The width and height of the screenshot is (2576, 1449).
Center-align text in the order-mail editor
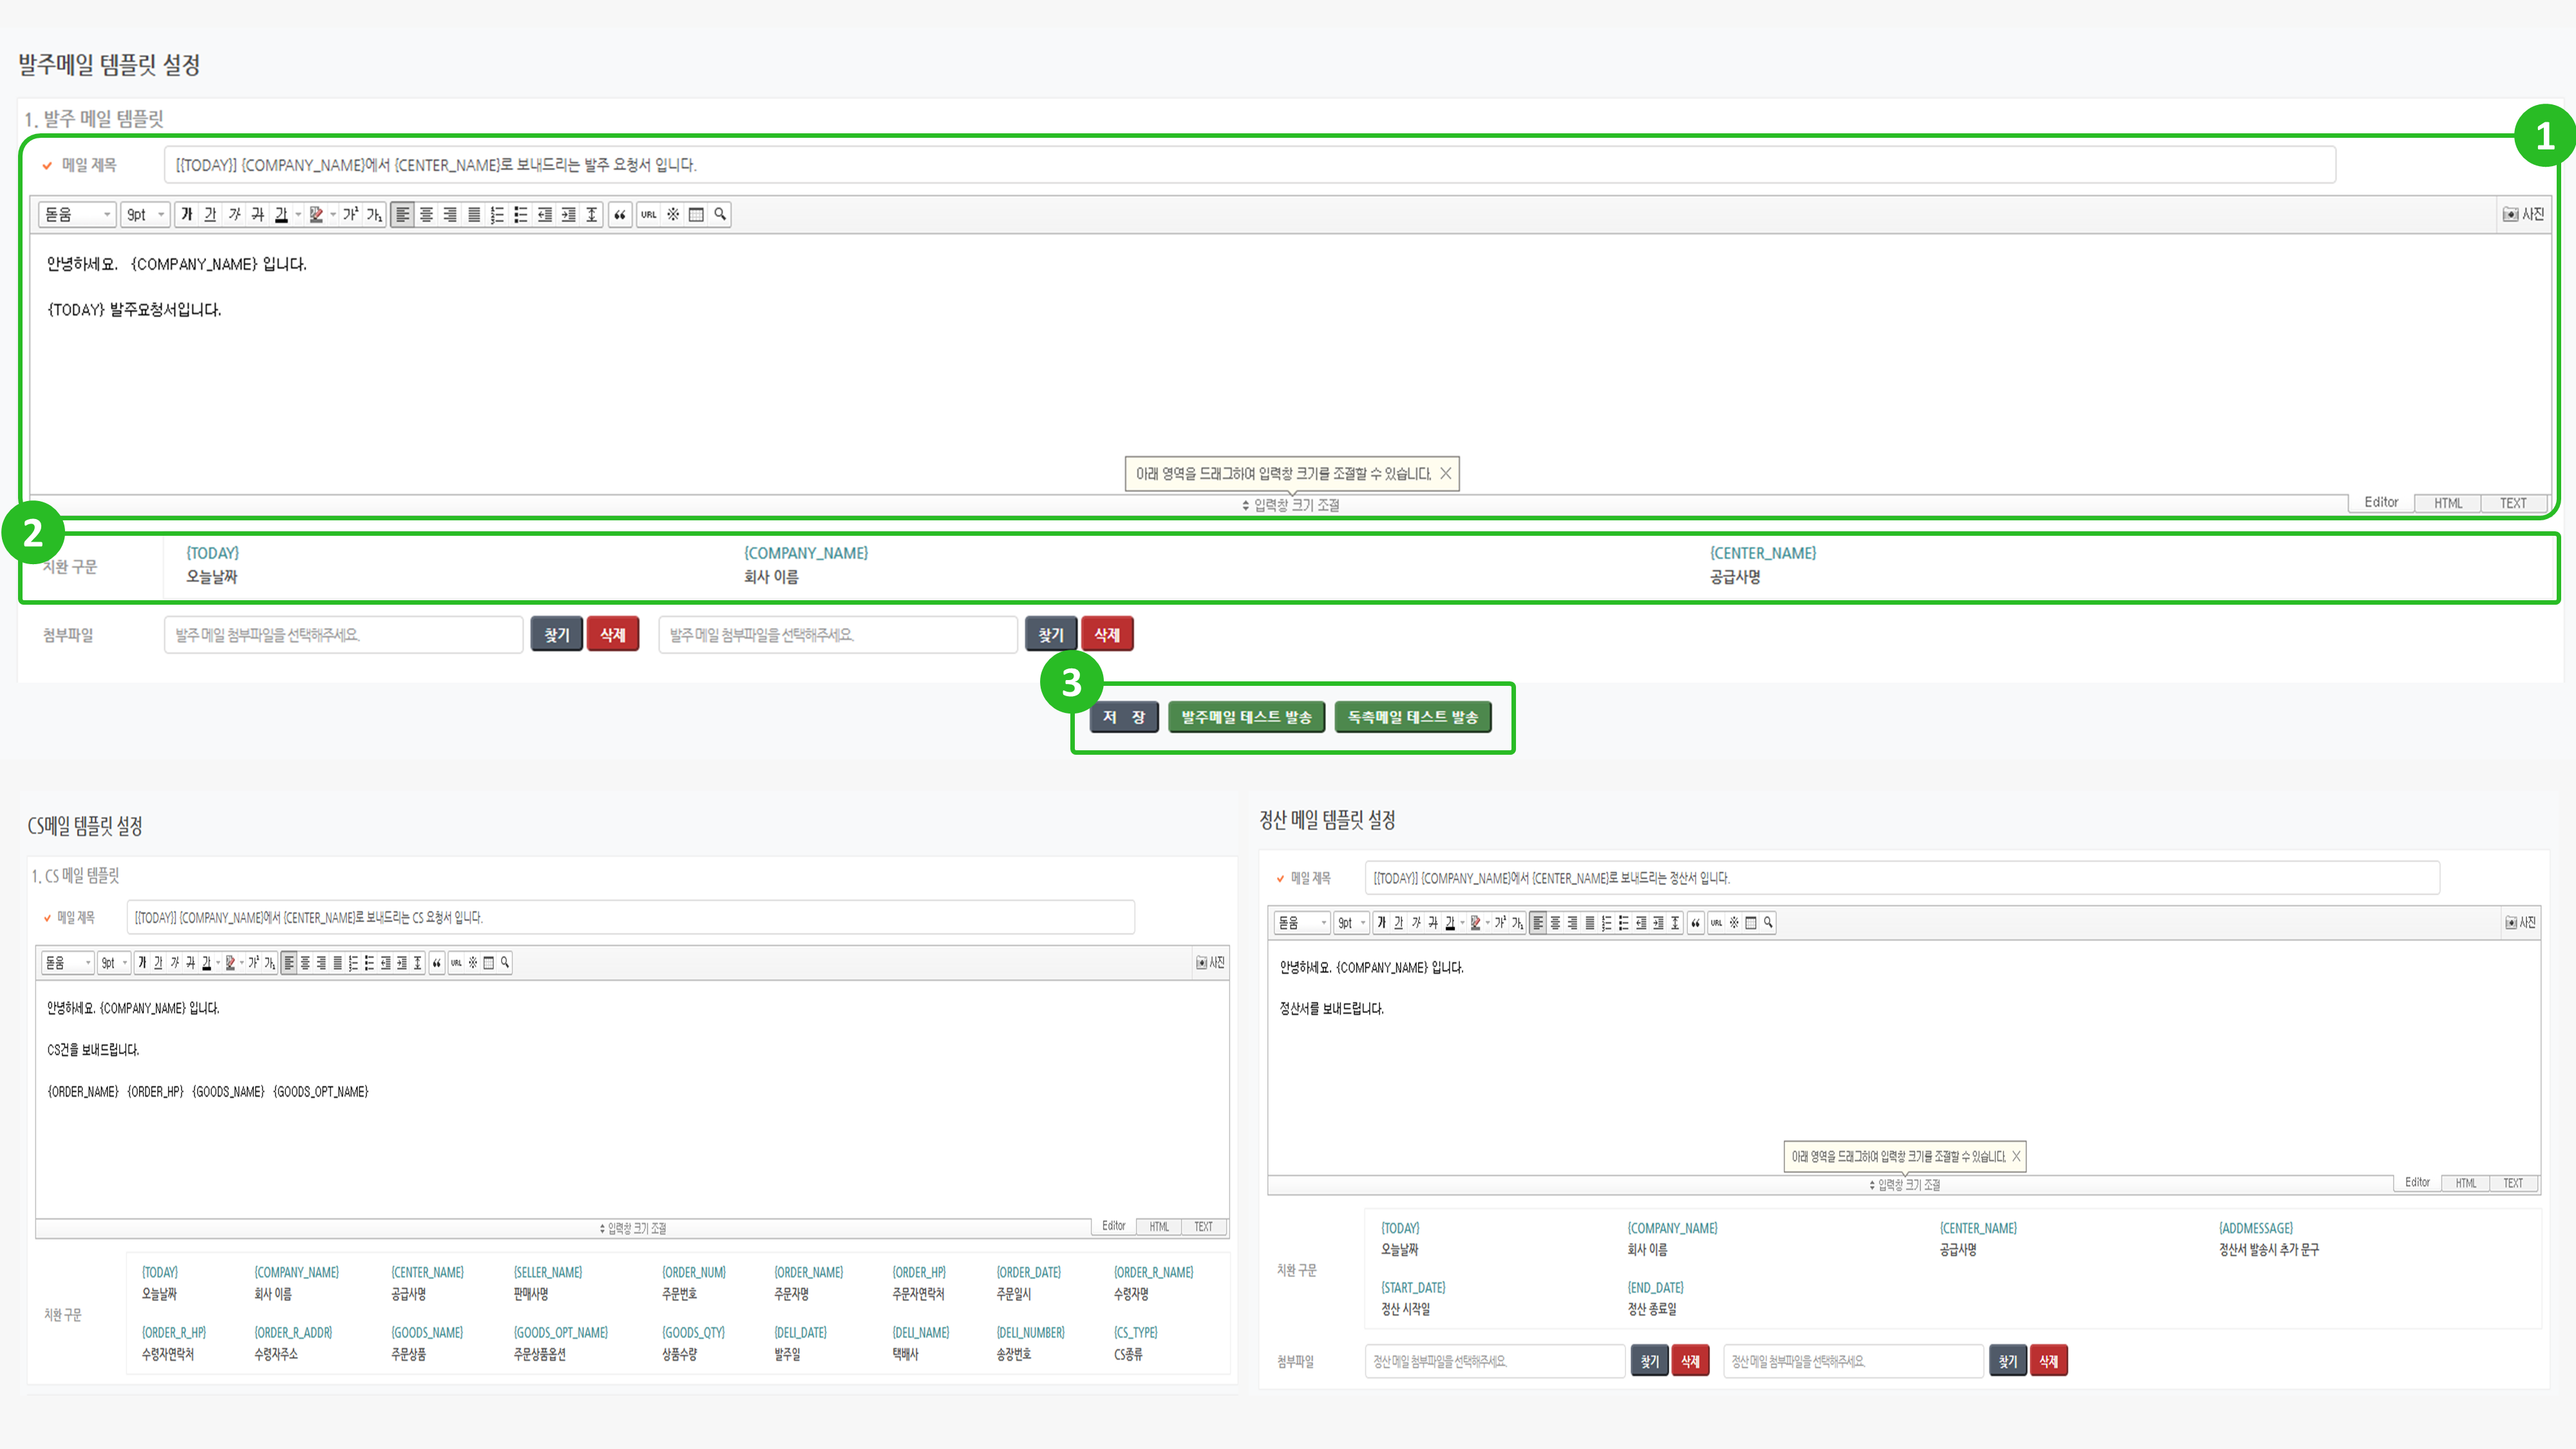[x=426, y=214]
